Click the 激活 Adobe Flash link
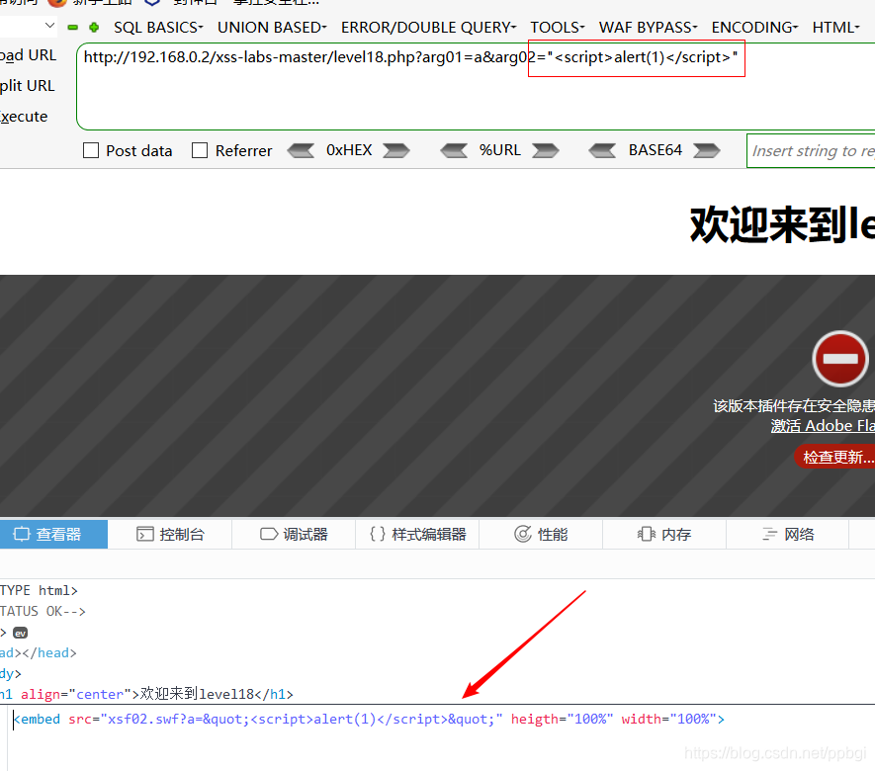The width and height of the screenshot is (875, 771). (x=832, y=425)
